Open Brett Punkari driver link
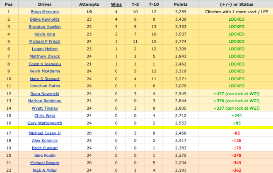 45,148
